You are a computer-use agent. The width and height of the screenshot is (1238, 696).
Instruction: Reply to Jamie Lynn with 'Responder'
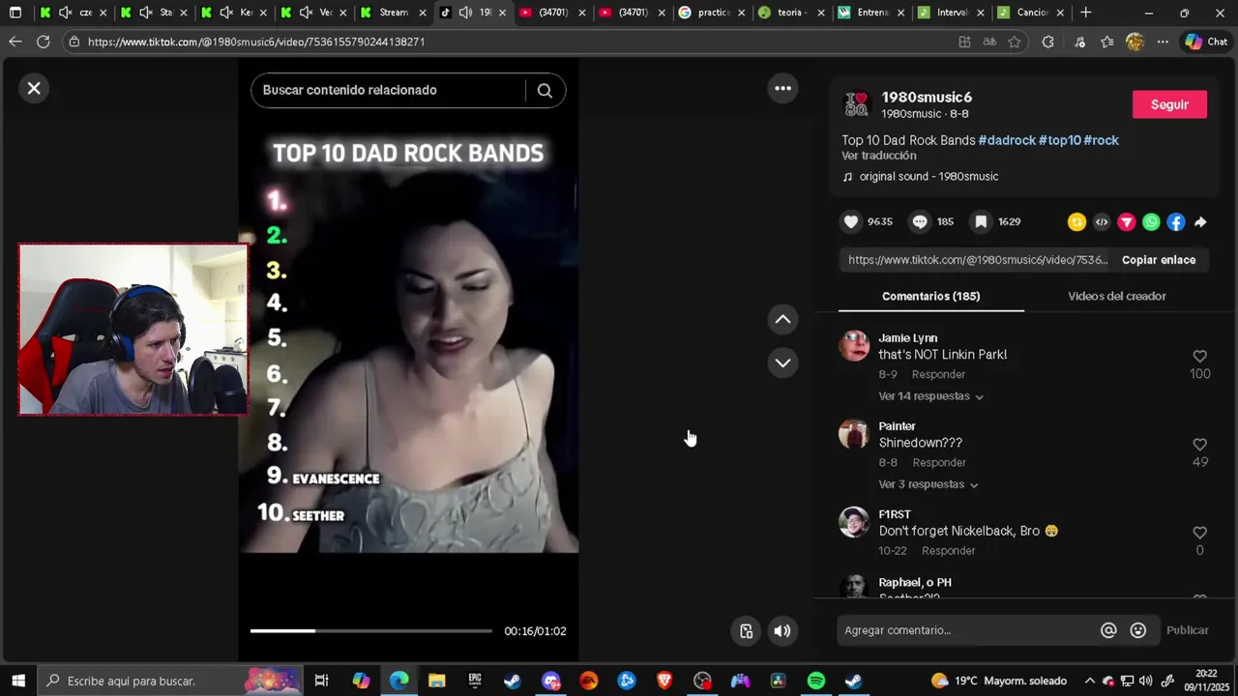(938, 374)
